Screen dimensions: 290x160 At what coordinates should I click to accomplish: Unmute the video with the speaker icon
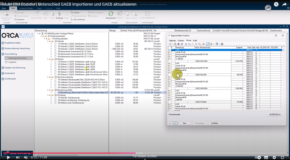click(x=26, y=157)
